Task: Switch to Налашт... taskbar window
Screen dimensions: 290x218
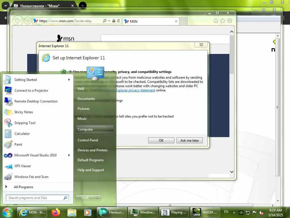Action: [112, 212]
